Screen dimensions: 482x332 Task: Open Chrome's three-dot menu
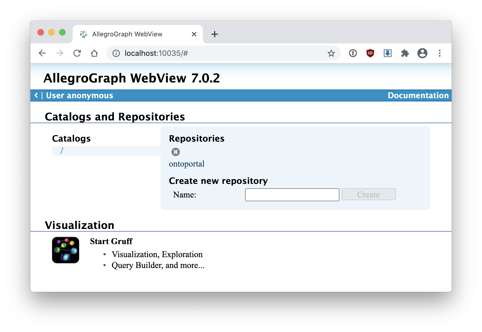tap(439, 53)
